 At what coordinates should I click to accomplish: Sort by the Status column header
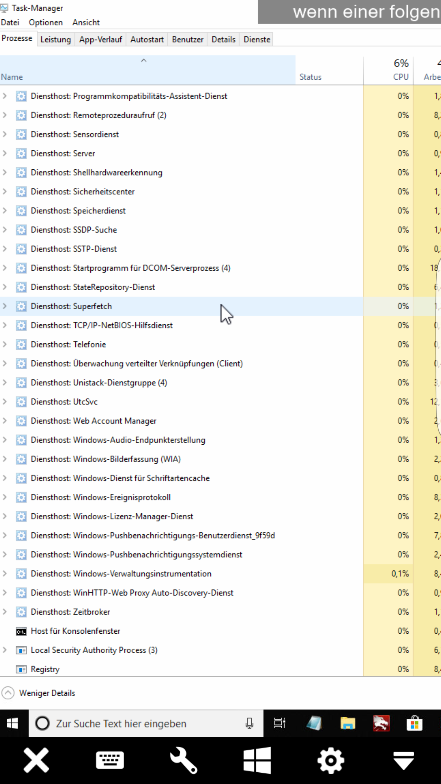330,70
